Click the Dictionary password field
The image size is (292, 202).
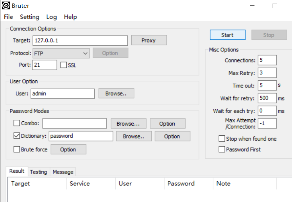[x=81, y=136]
